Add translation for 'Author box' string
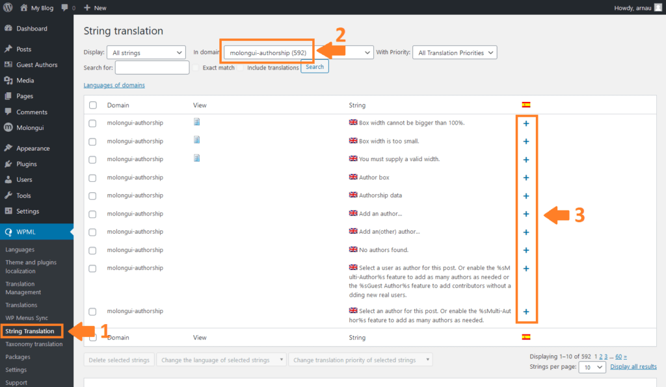666x387 pixels. tap(526, 178)
